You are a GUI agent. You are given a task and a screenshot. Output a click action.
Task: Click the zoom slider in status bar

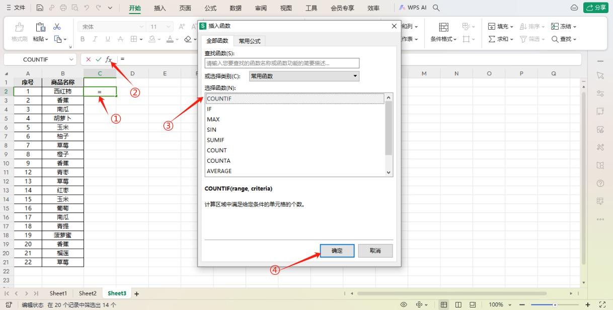point(554,304)
